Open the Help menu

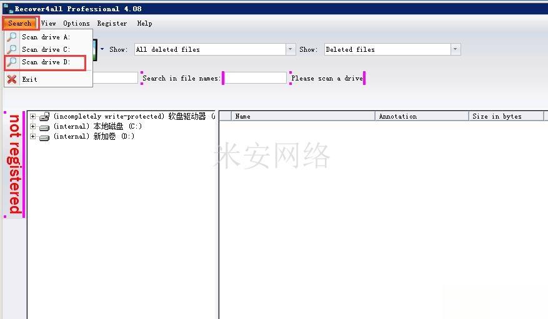[x=144, y=23]
